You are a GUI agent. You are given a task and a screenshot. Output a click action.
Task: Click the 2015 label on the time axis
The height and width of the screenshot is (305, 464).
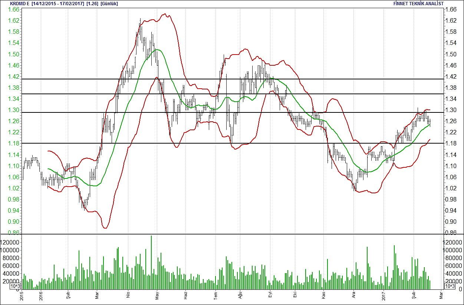(x=22, y=296)
